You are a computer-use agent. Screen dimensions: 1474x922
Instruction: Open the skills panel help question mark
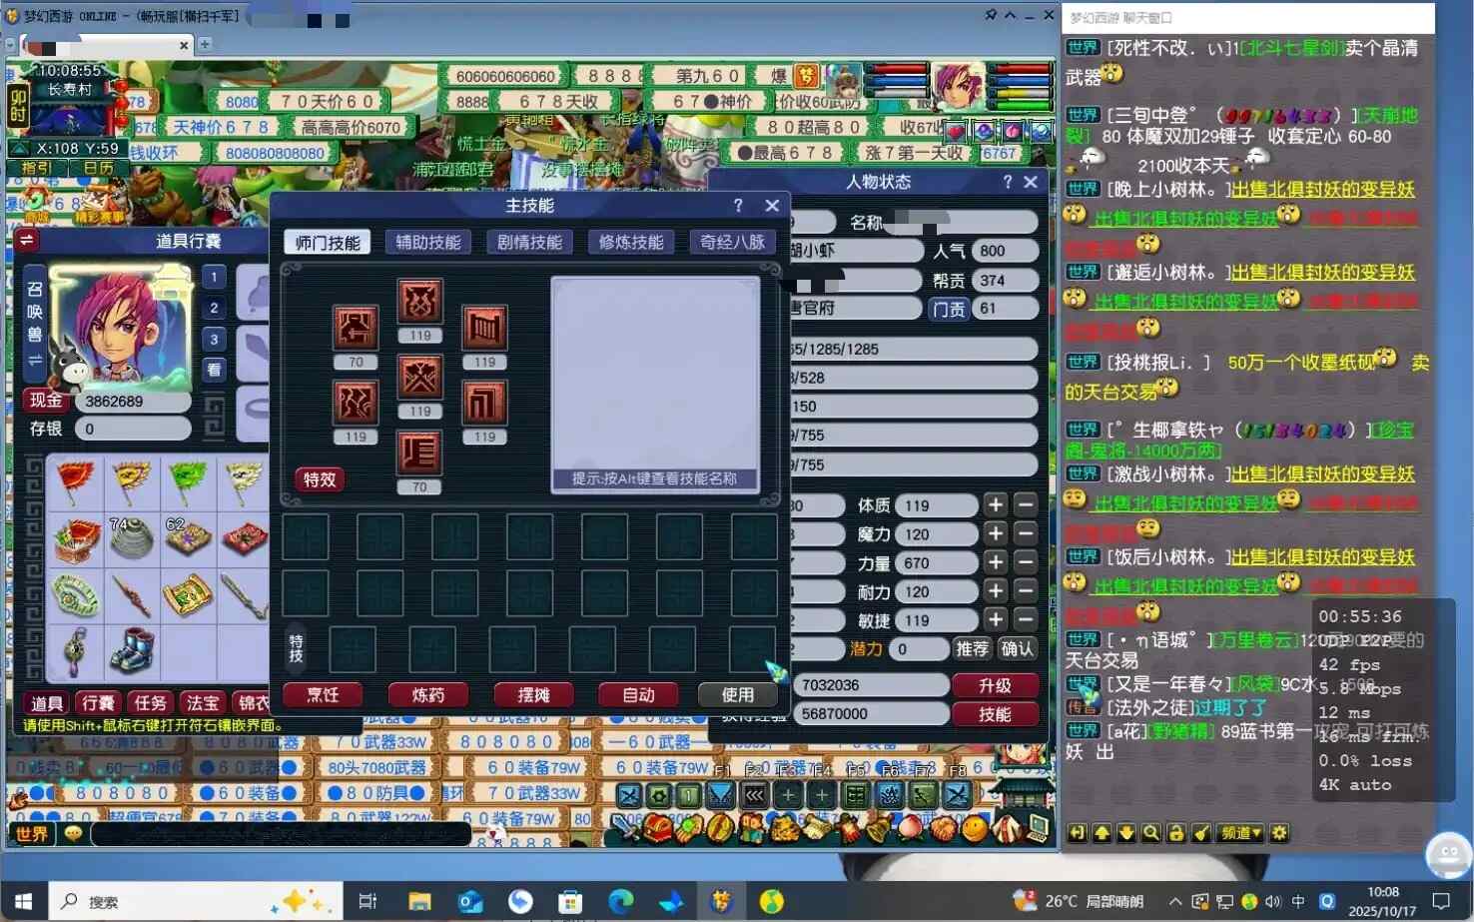click(x=738, y=206)
